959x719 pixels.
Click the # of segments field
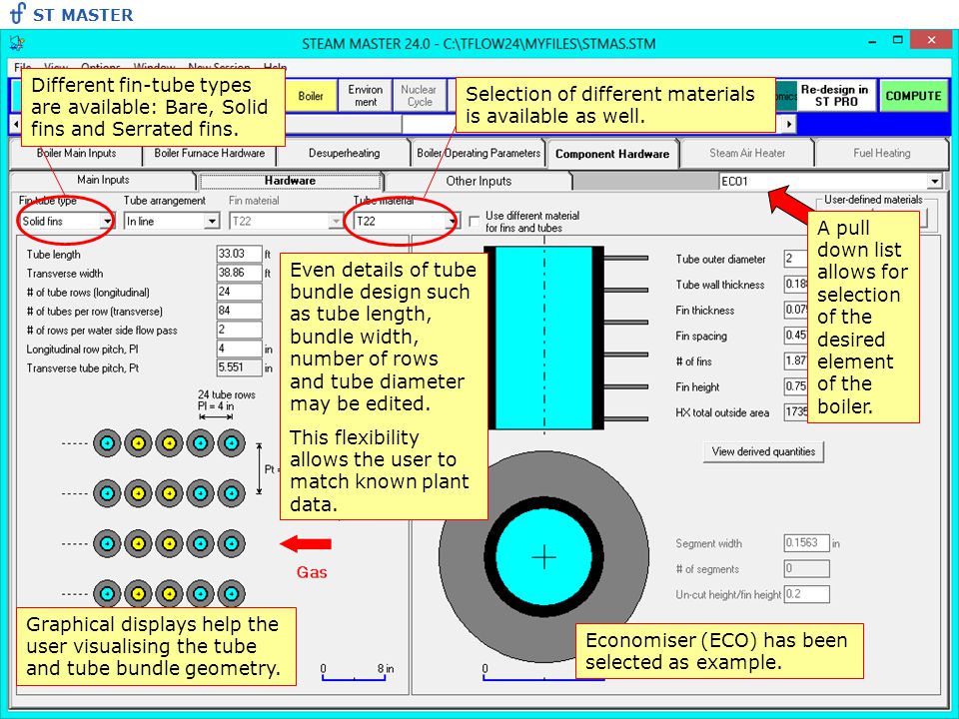(x=807, y=568)
